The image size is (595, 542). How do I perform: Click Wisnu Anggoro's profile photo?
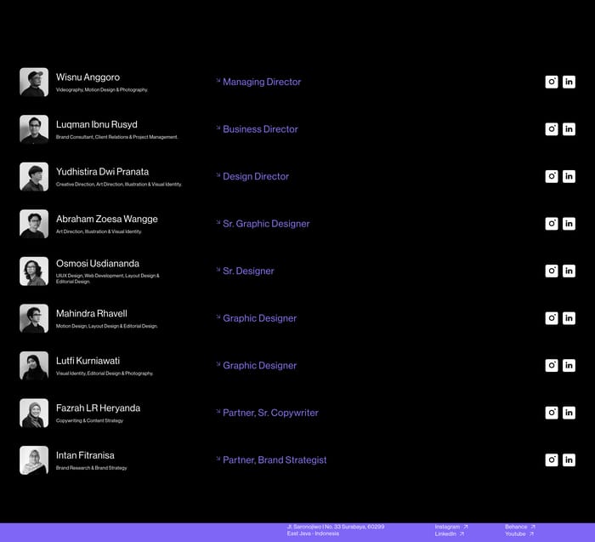(34, 83)
